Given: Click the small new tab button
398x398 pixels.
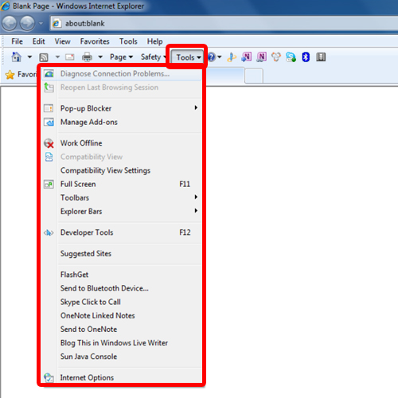Looking at the screenshot, I should tap(254, 76).
